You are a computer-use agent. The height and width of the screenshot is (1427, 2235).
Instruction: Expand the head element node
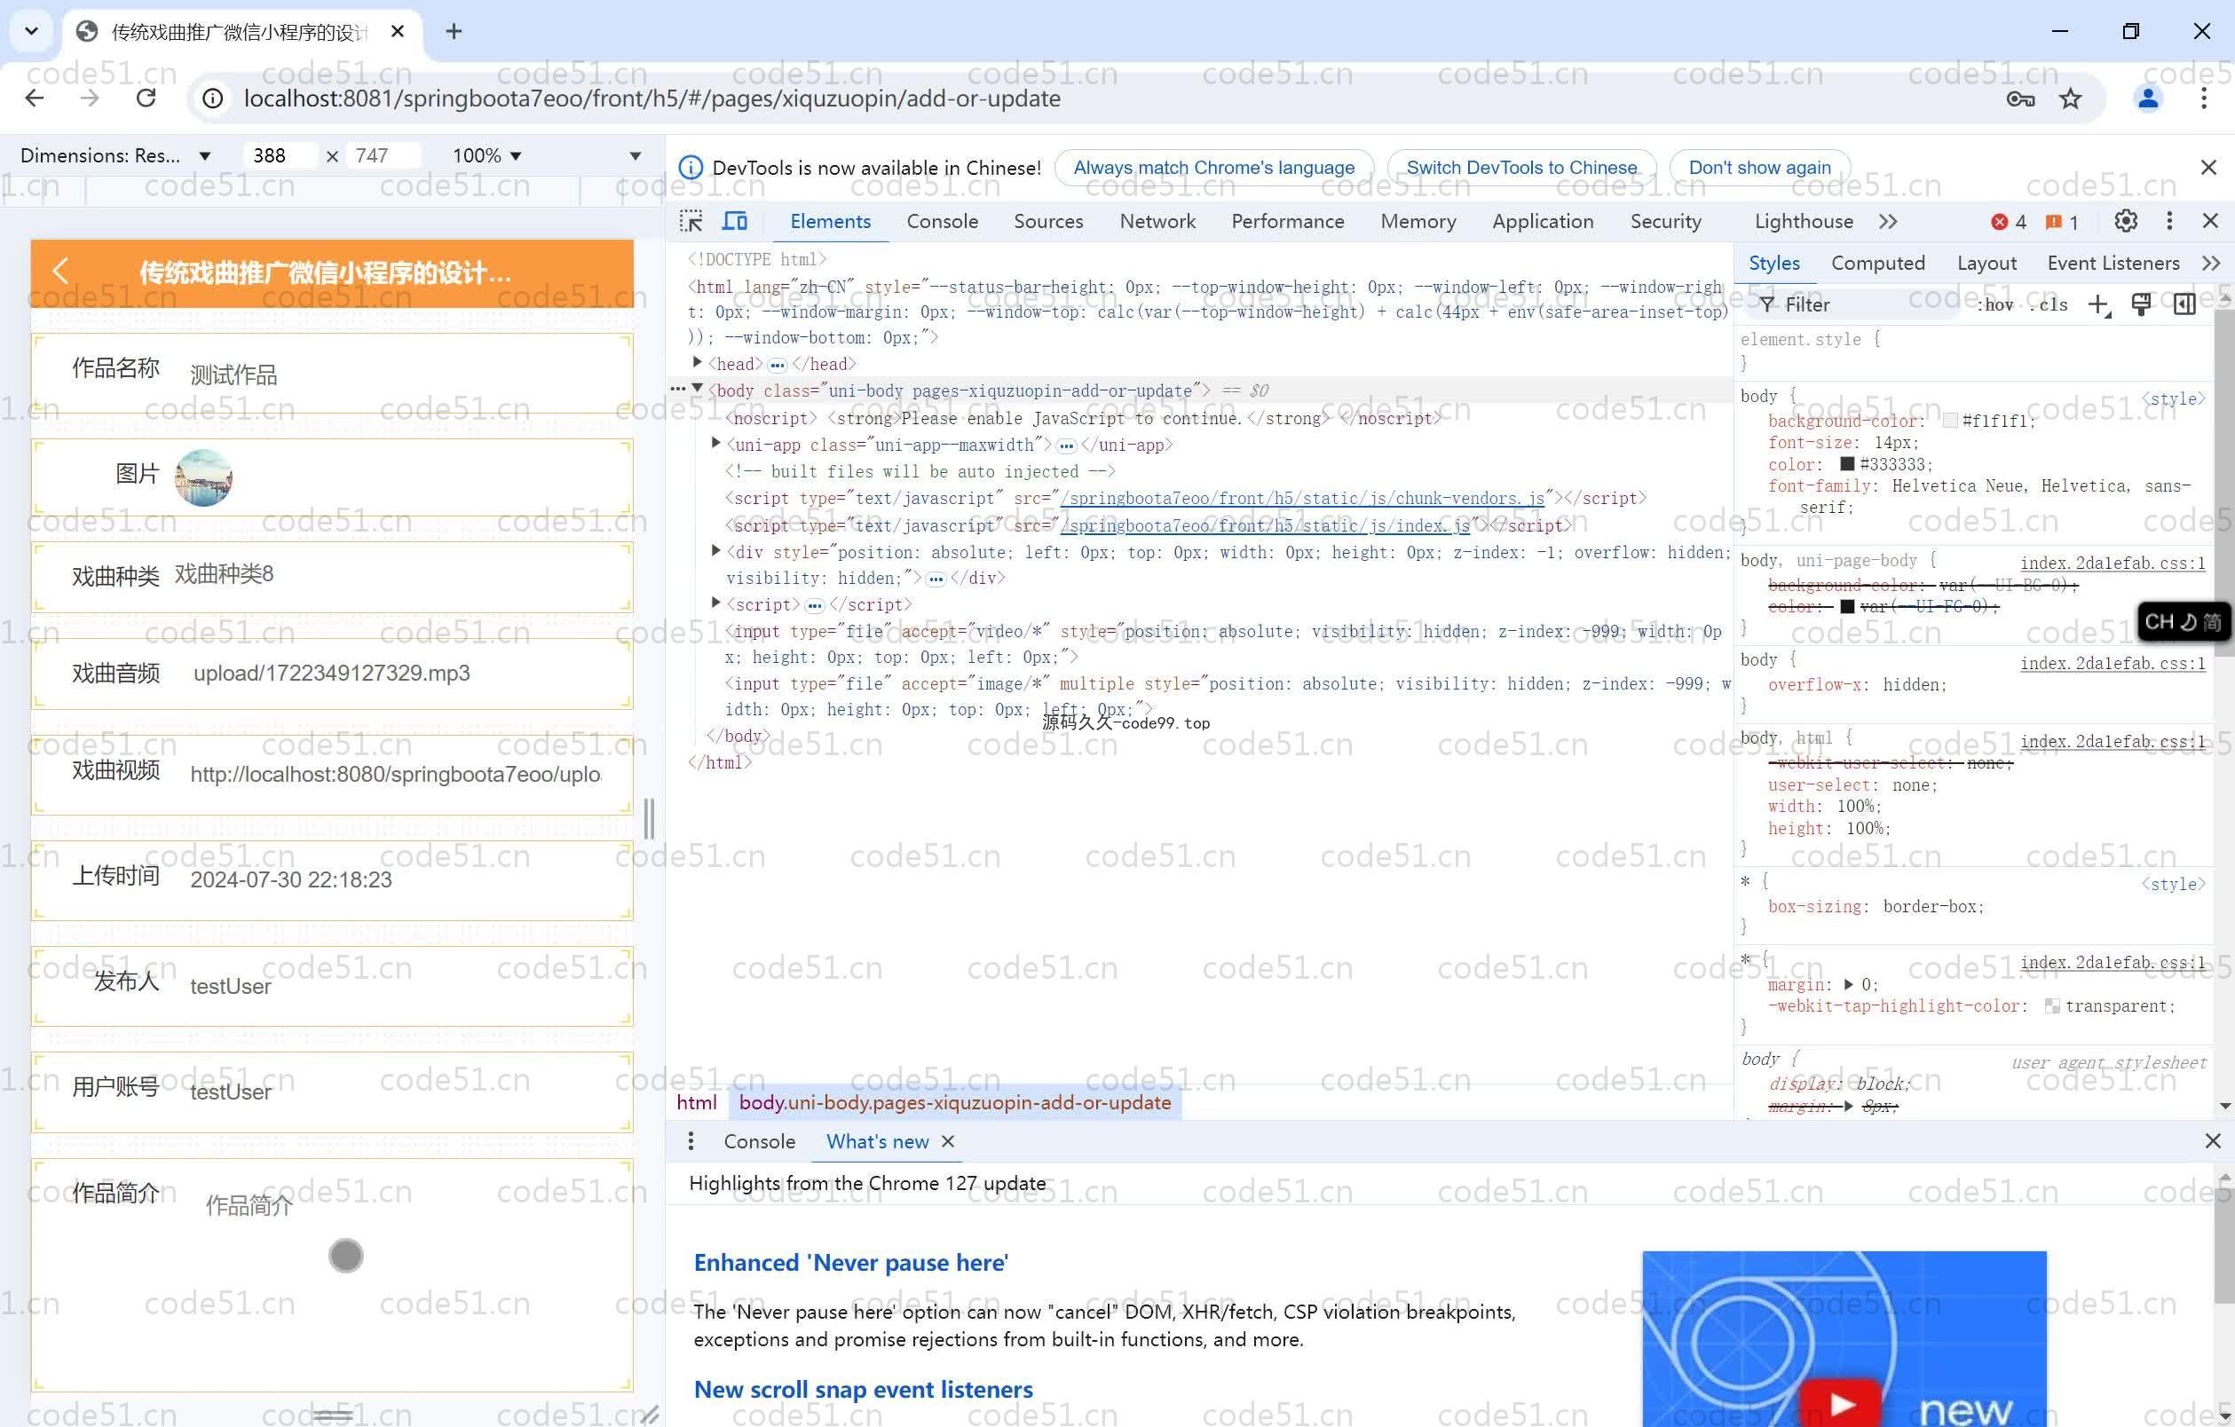pos(697,363)
